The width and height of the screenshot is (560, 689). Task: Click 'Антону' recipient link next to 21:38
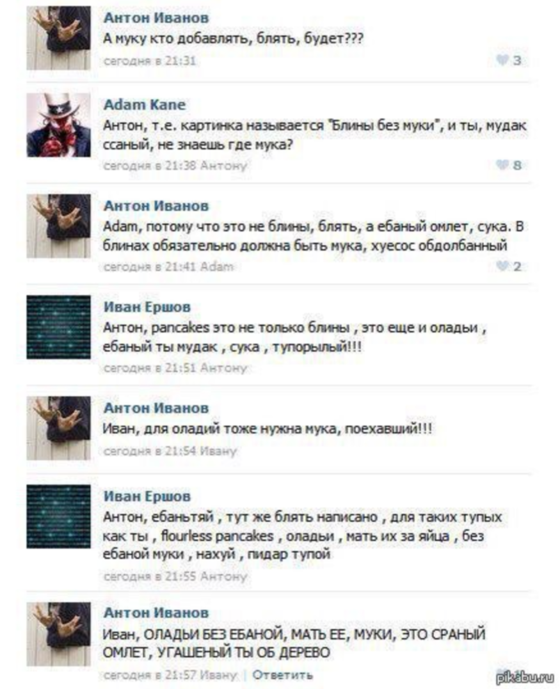point(223,166)
